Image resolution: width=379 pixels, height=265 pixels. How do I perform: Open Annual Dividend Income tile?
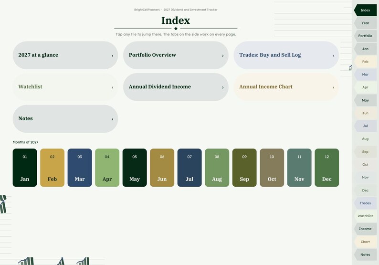click(176, 87)
